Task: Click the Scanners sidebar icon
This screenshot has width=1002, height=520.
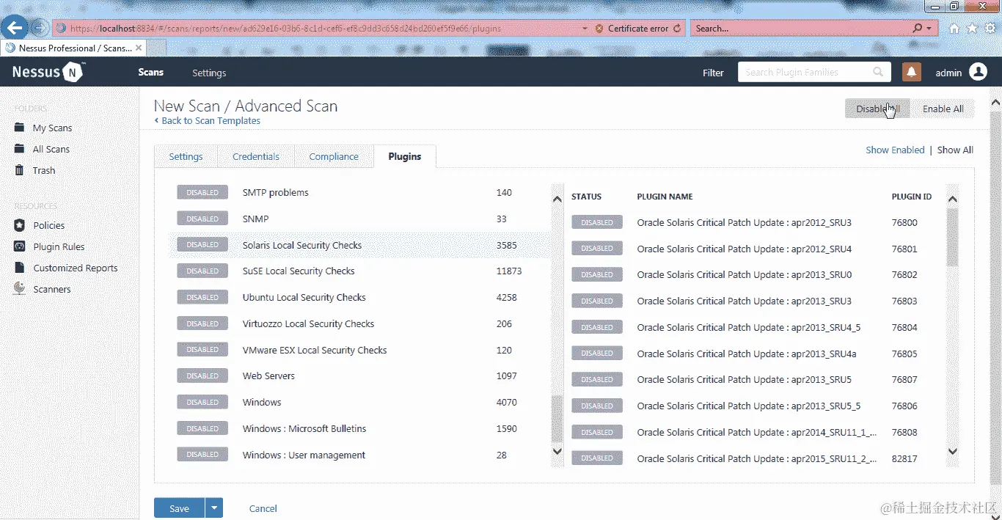Action: [x=20, y=289]
